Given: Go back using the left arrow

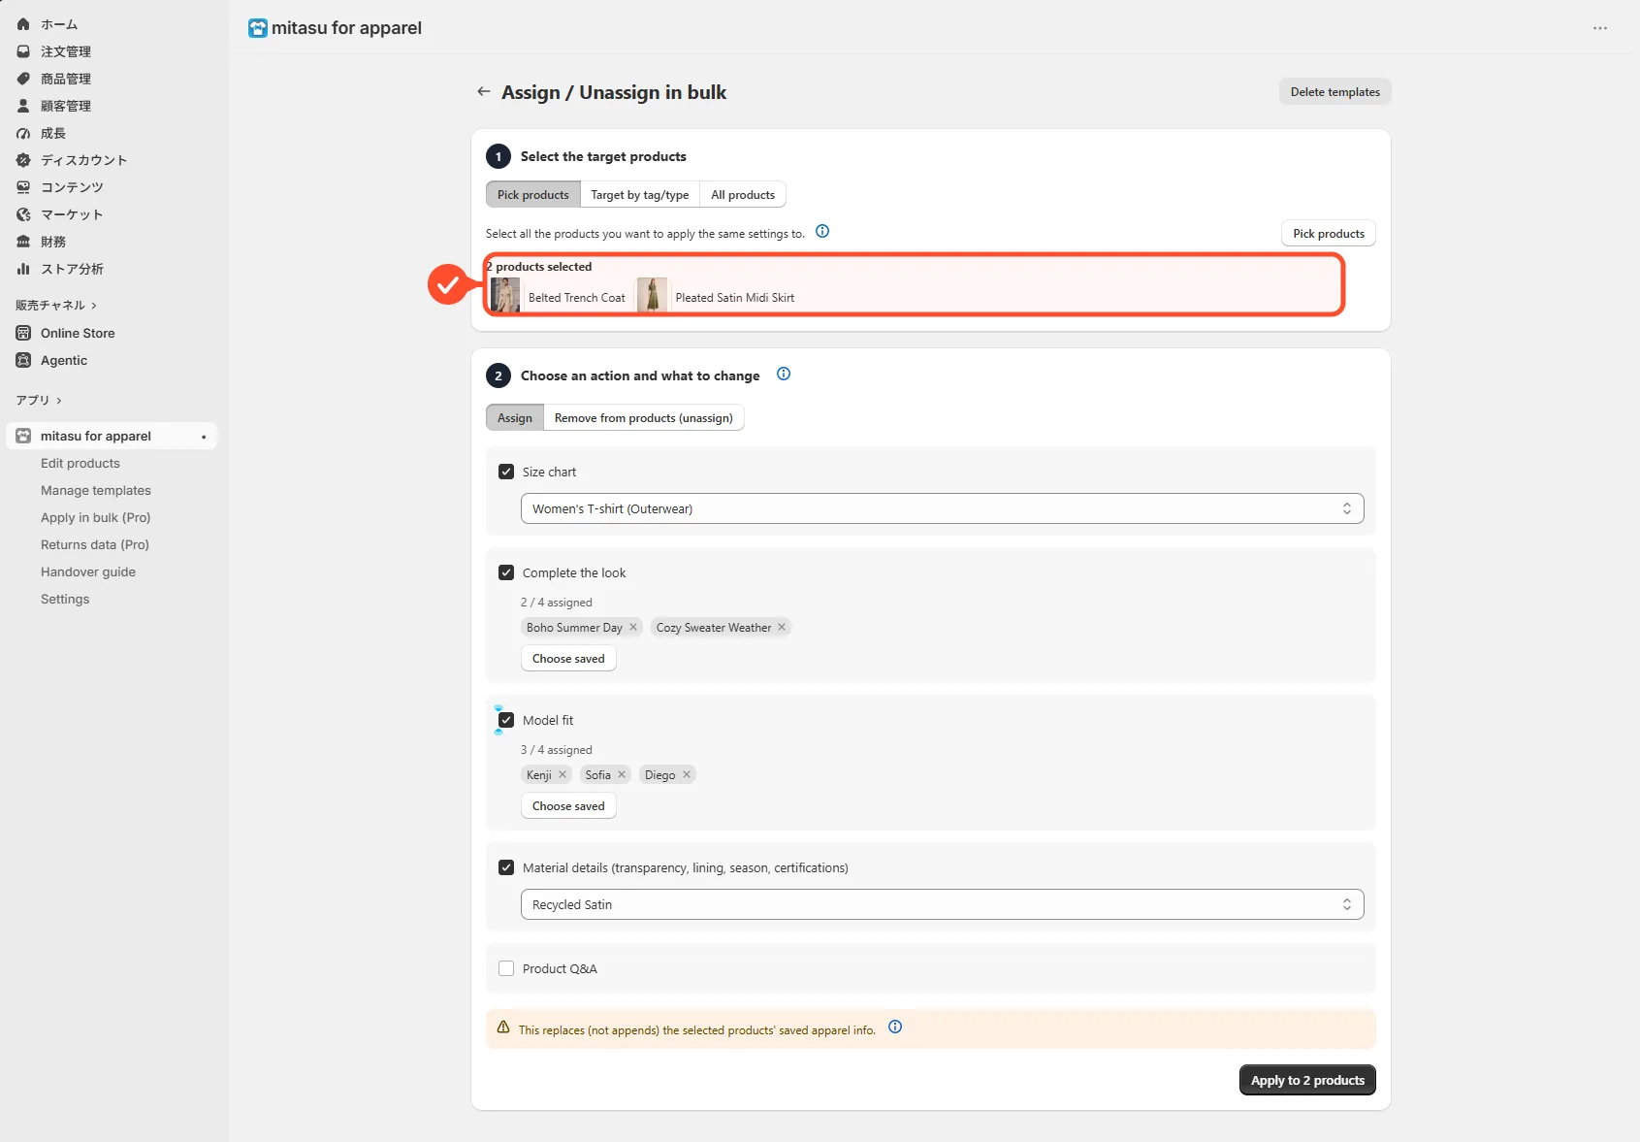Looking at the screenshot, I should 483,92.
